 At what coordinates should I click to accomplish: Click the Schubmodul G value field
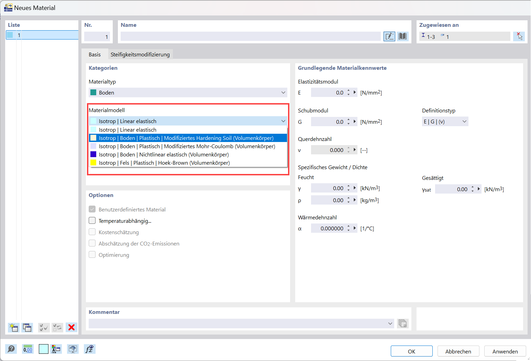[x=328, y=122]
